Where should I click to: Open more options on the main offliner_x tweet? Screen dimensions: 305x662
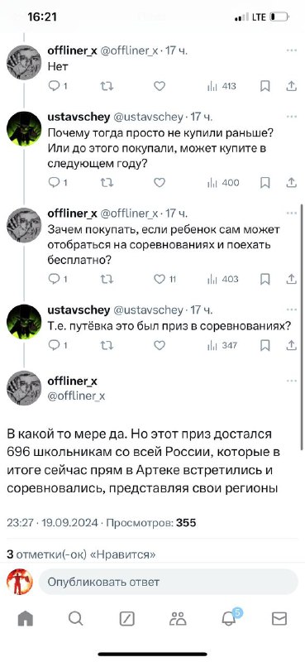[292, 381]
